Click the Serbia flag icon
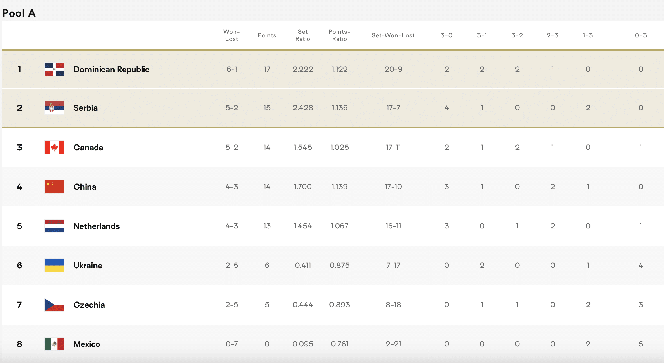This screenshot has width=664, height=363. (x=54, y=108)
